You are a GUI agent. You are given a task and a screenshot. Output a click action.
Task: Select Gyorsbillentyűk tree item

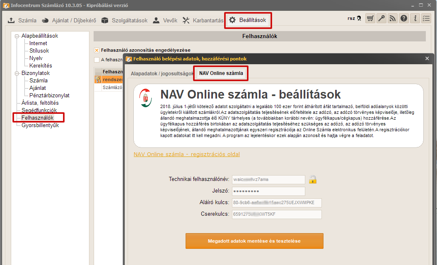(40, 125)
